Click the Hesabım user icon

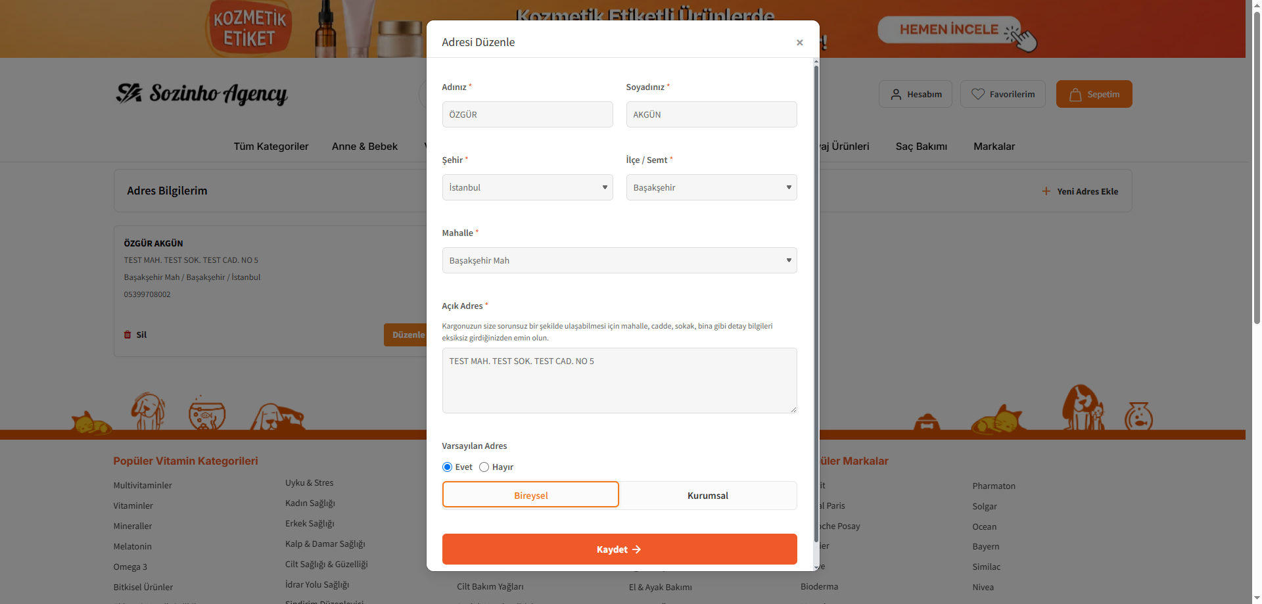click(x=896, y=95)
